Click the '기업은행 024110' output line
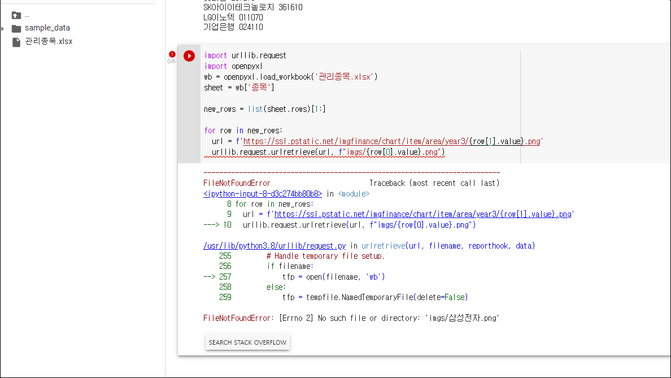 [233, 27]
